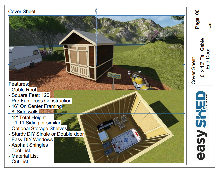The image size is (219, 172).
Task: Click the Asphalt Shingles feature line
Action: (x=30, y=145)
